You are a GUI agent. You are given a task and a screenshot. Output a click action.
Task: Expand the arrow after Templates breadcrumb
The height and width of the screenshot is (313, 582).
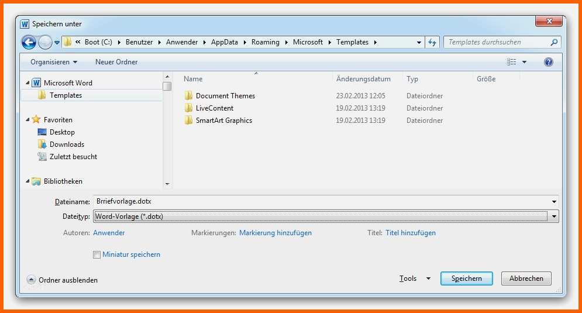(376, 42)
